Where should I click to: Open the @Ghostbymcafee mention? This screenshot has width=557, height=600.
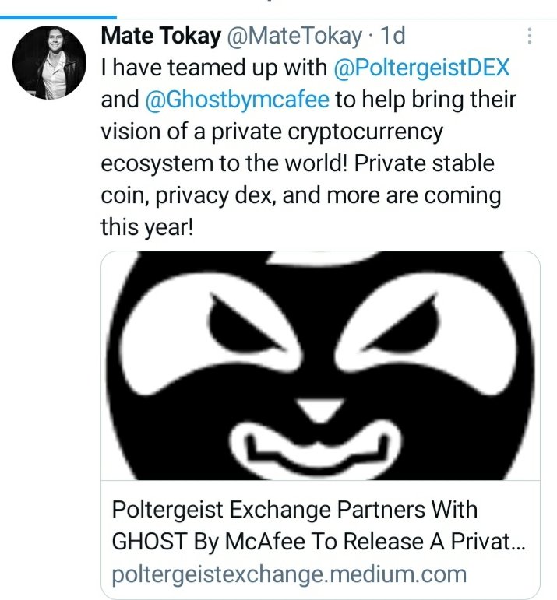click(237, 100)
